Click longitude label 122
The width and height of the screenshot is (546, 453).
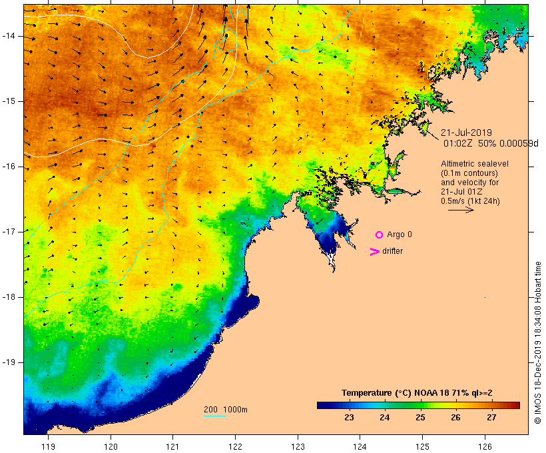[x=236, y=446]
